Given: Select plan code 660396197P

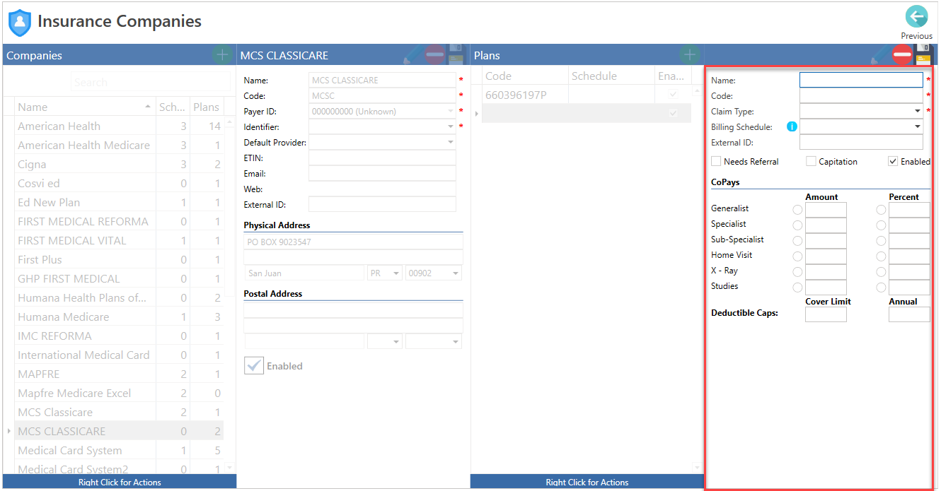Looking at the screenshot, I should [x=526, y=95].
